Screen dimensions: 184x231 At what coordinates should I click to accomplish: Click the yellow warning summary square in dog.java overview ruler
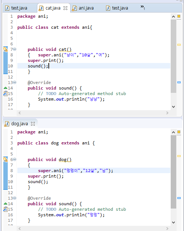click(179, 132)
